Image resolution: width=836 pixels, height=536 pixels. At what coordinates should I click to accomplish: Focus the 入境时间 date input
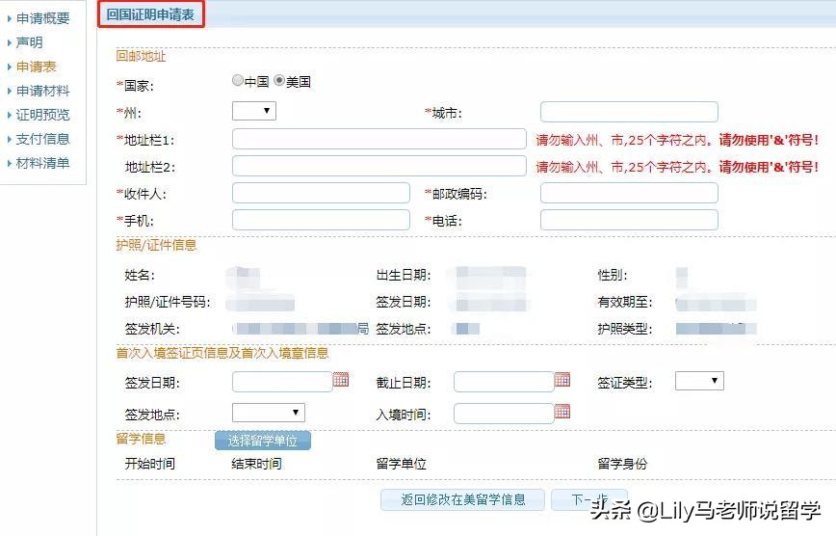504,414
